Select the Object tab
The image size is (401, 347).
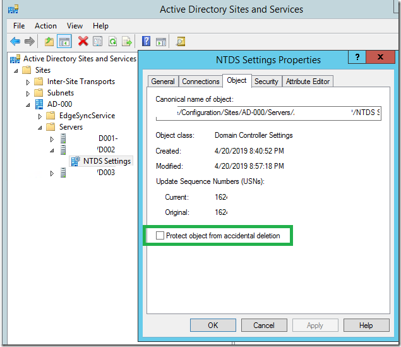point(237,80)
